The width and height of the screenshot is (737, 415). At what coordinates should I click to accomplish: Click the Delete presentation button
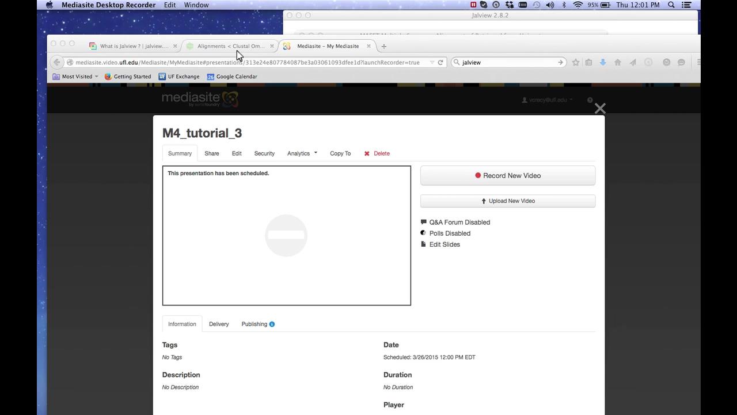coord(377,153)
